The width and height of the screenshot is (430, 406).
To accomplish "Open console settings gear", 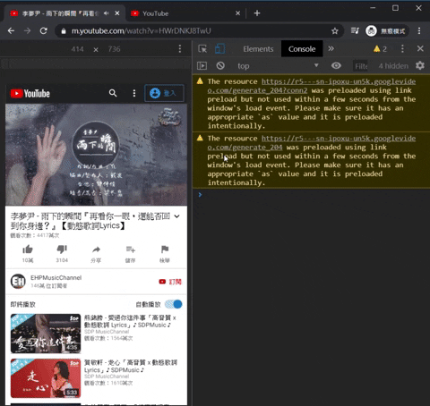I will pyautogui.click(x=420, y=65).
